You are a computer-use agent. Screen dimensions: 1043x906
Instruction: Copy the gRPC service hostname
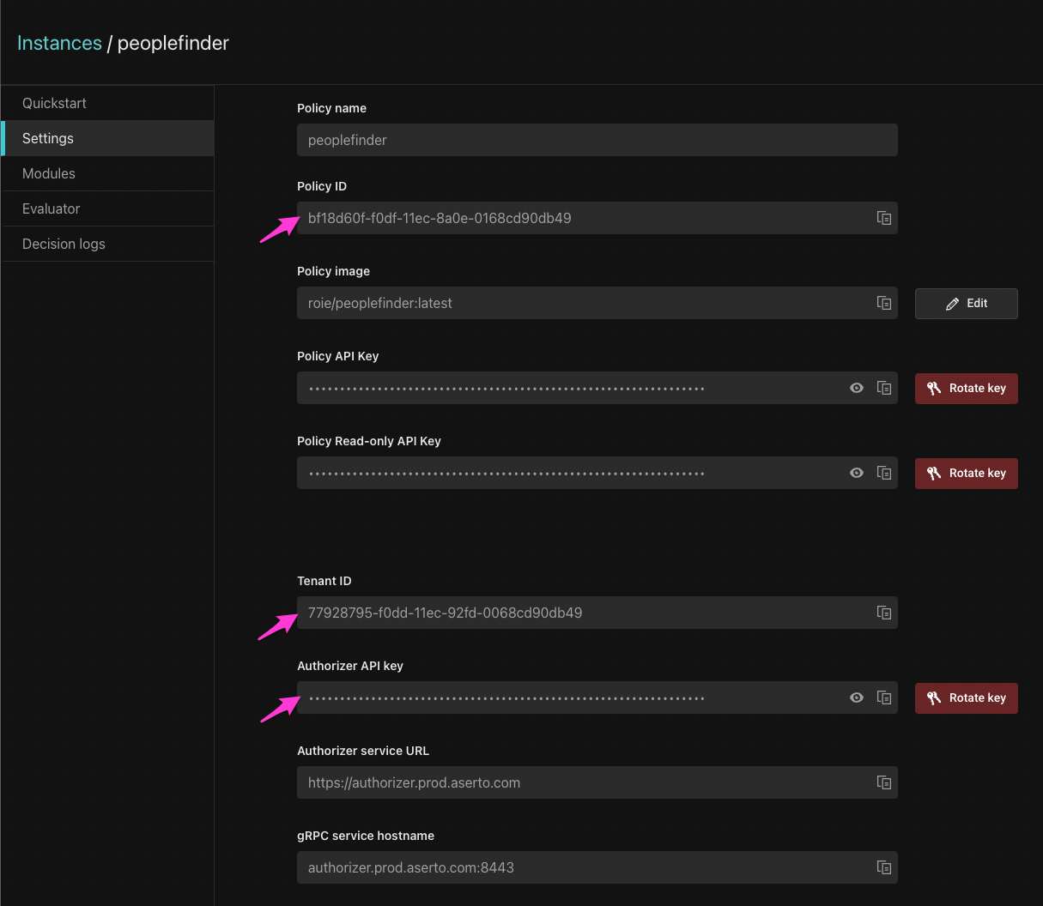(884, 867)
